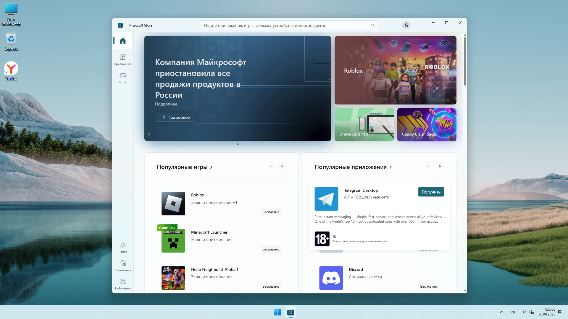Open the Home tab in sidebar

point(122,41)
